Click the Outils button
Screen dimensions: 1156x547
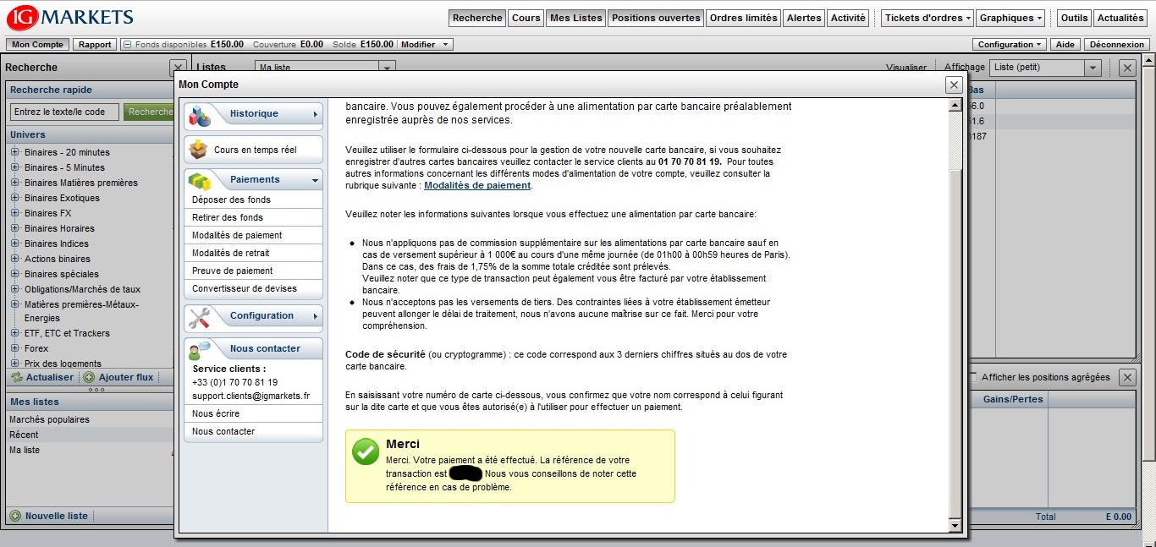pos(1074,18)
